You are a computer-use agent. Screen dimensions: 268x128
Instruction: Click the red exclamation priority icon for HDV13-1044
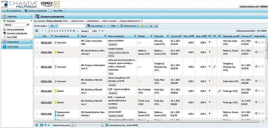click(210, 81)
